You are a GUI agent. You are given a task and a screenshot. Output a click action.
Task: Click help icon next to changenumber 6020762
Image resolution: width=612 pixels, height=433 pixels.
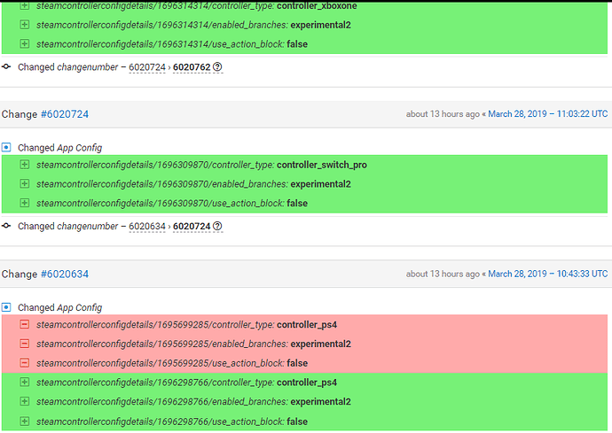point(217,67)
